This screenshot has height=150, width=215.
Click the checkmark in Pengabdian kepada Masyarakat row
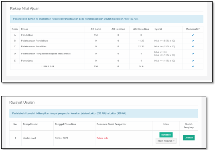click(193, 54)
